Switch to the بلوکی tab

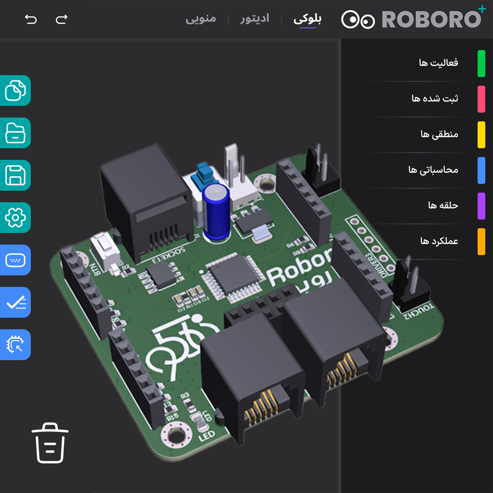click(308, 19)
